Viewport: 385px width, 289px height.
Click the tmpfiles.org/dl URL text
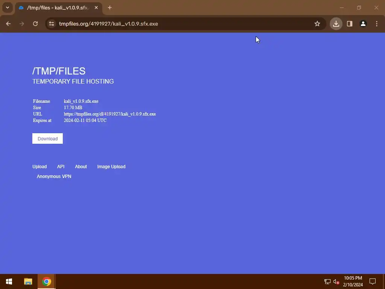click(110, 114)
